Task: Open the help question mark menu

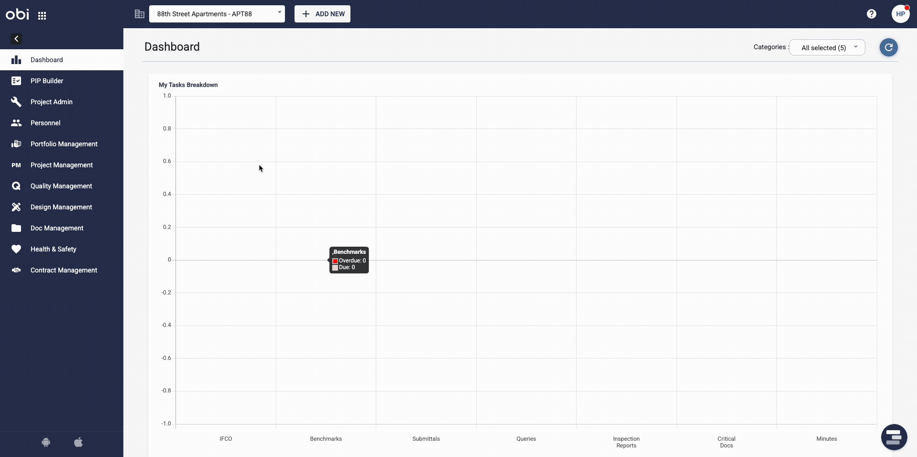Action: (x=872, y=14)
